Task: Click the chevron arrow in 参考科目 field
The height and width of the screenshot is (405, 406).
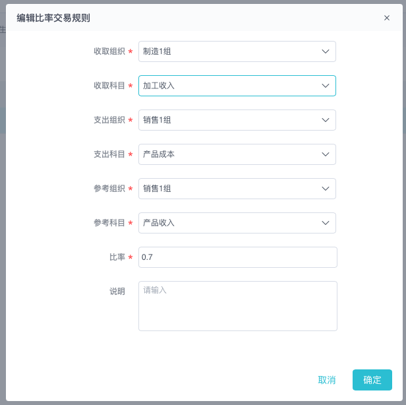Action: 325,223
